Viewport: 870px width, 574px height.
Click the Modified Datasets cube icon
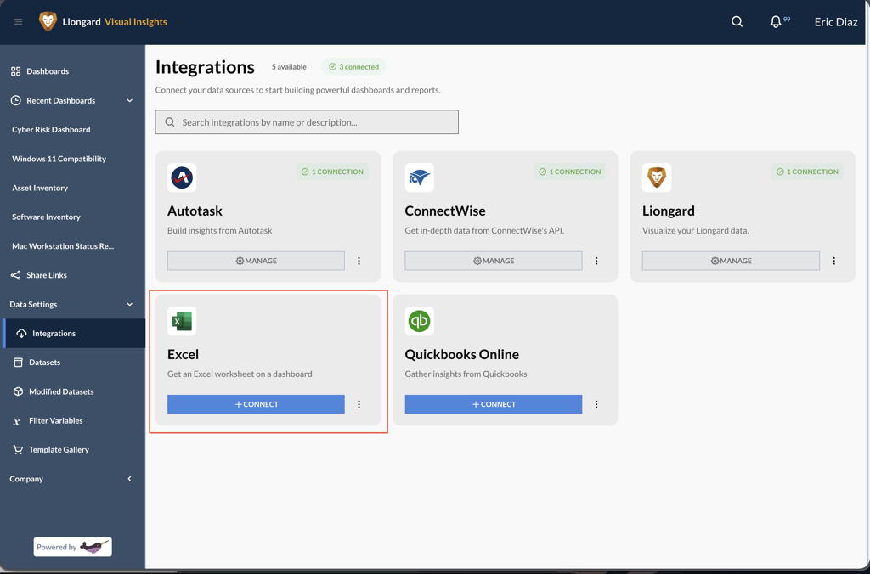click(x=18, y=391)
